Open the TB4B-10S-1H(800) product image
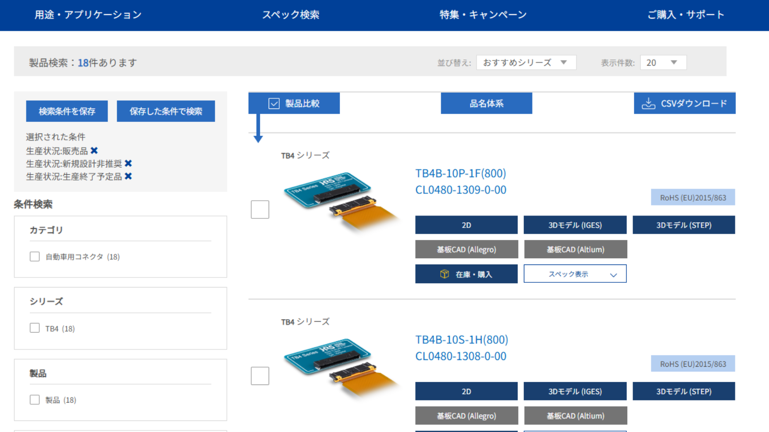Viewport: 769px width, 432px height. (341, 367)
